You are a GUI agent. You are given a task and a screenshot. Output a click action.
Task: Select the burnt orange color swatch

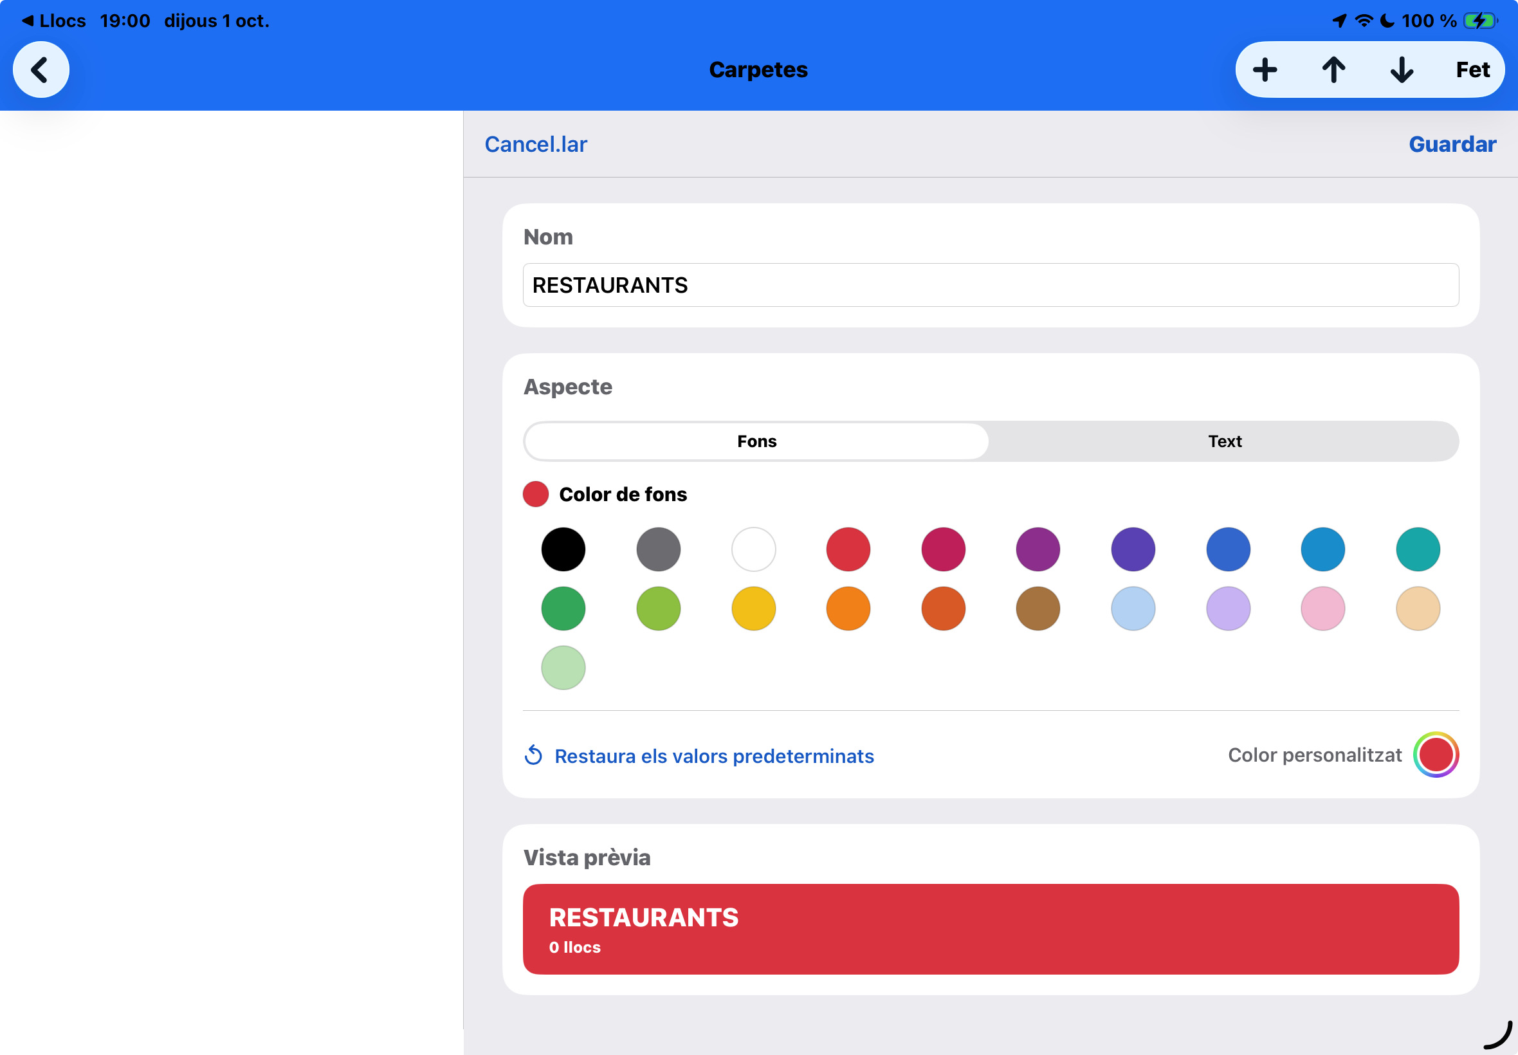click(943, 608)
